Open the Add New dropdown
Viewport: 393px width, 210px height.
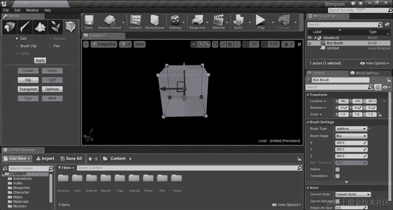click(x=17, y=158)
